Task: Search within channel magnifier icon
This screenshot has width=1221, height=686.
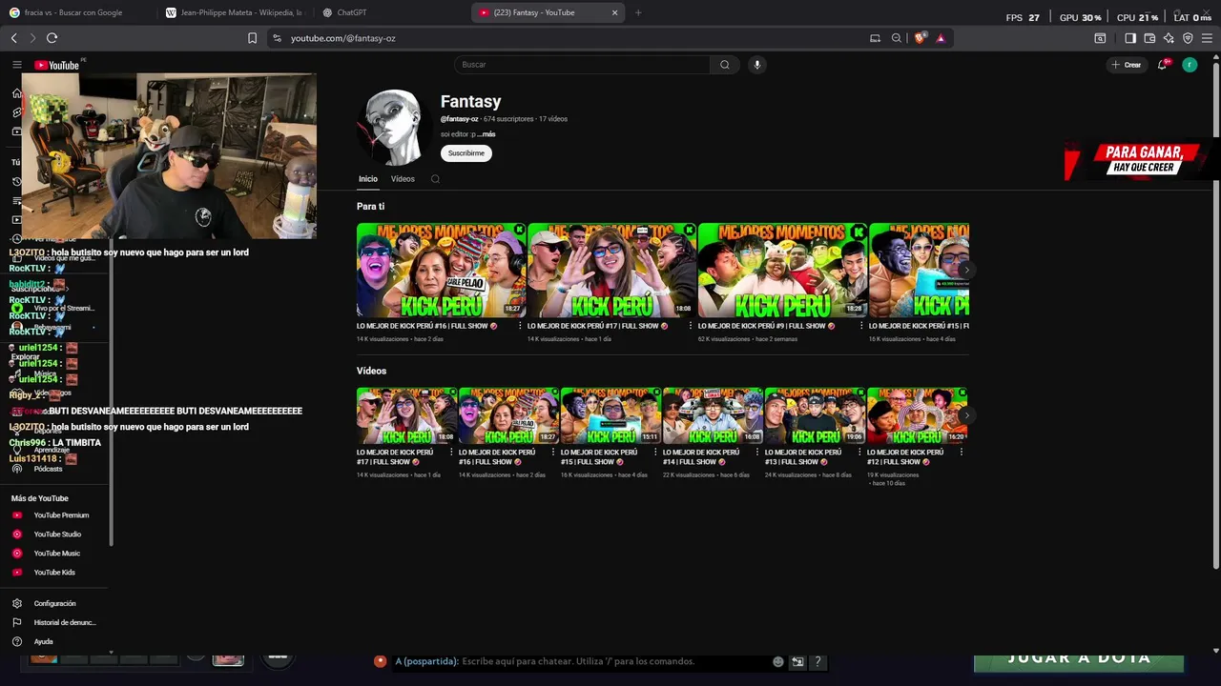Action: click(435, 179)
